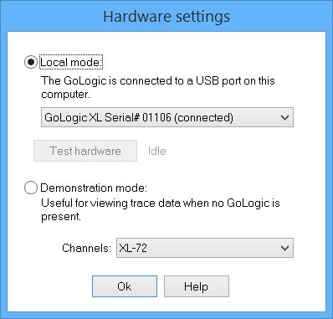Open the GoLogic XL Serial# 01106 device dropdown
The height and width of the screenshot is (319, 333).
click(x=167, y=117)
